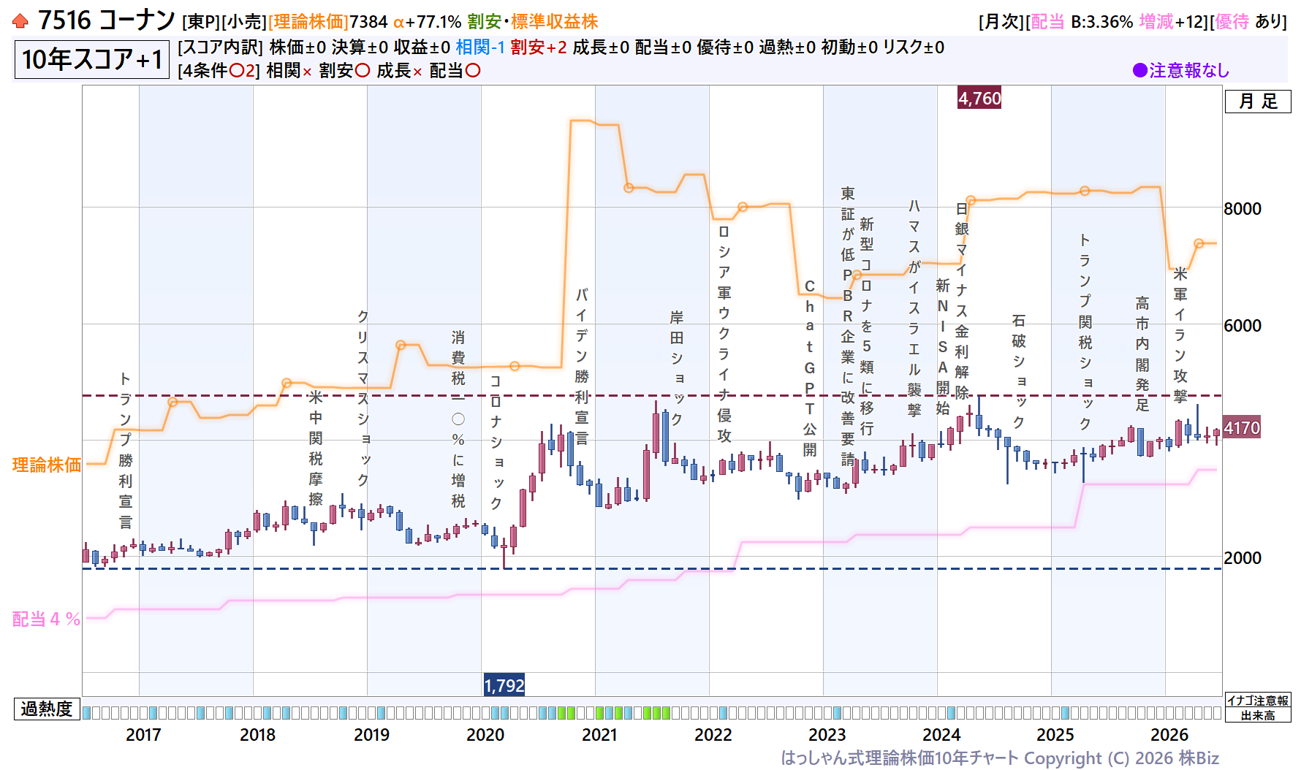Select the 過熱±0 score item

[x=787, y=47]
